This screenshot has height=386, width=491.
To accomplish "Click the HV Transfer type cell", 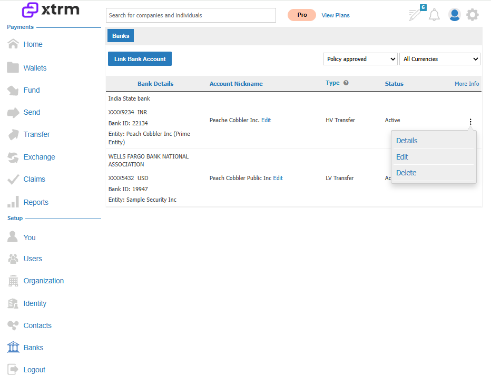I will tap(340, 120).
